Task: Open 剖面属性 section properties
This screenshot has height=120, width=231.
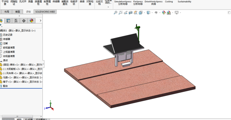Action: [47, 3]
